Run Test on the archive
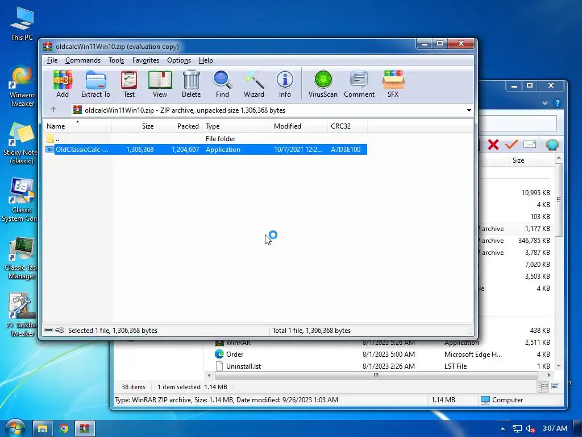The width and height of the screenshot is (582, 437). [129, 84]
